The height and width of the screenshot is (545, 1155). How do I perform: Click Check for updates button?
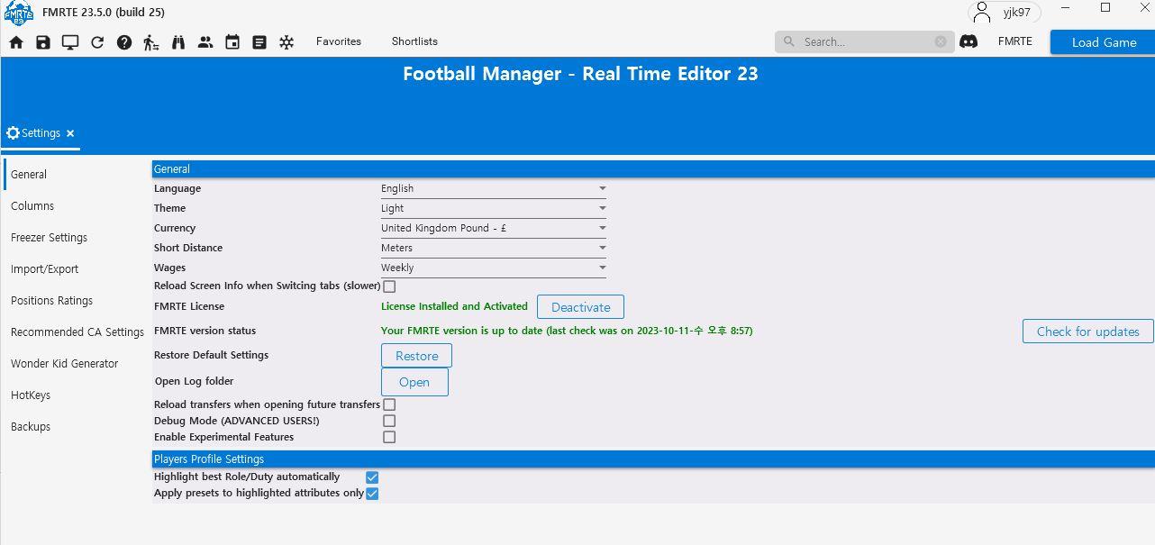[x=1087, y=332]
